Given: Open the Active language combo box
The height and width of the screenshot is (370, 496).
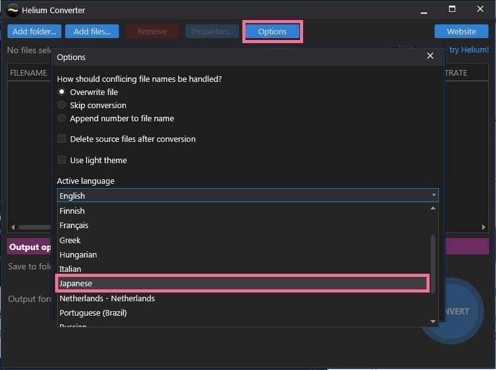Looking at the screenshot, I should (x=247, y=196).
